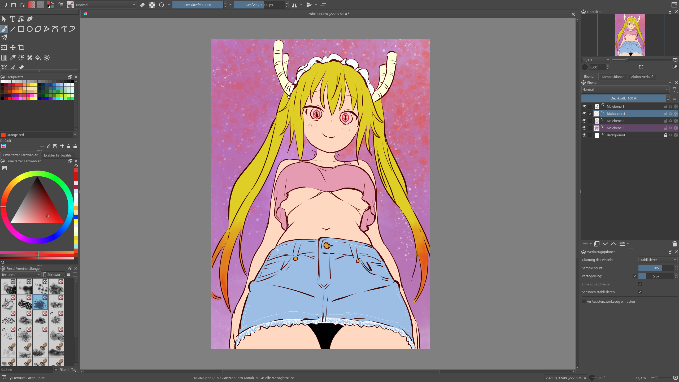Click the Save document icon

(x=22, y=5)
